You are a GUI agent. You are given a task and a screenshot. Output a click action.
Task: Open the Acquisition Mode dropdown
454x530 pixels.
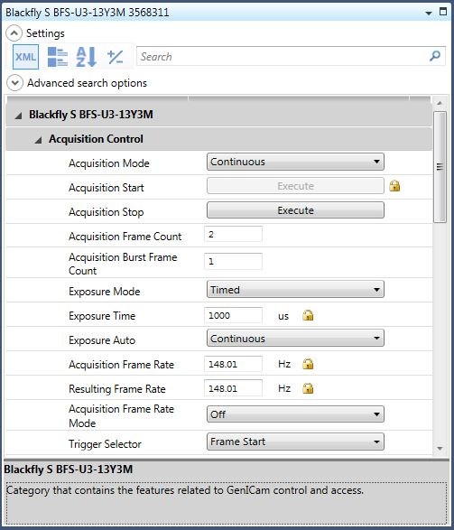click(295, 162)
